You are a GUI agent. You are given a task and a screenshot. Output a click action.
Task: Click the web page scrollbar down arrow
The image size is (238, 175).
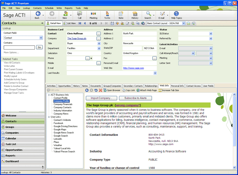coord(234,167)
